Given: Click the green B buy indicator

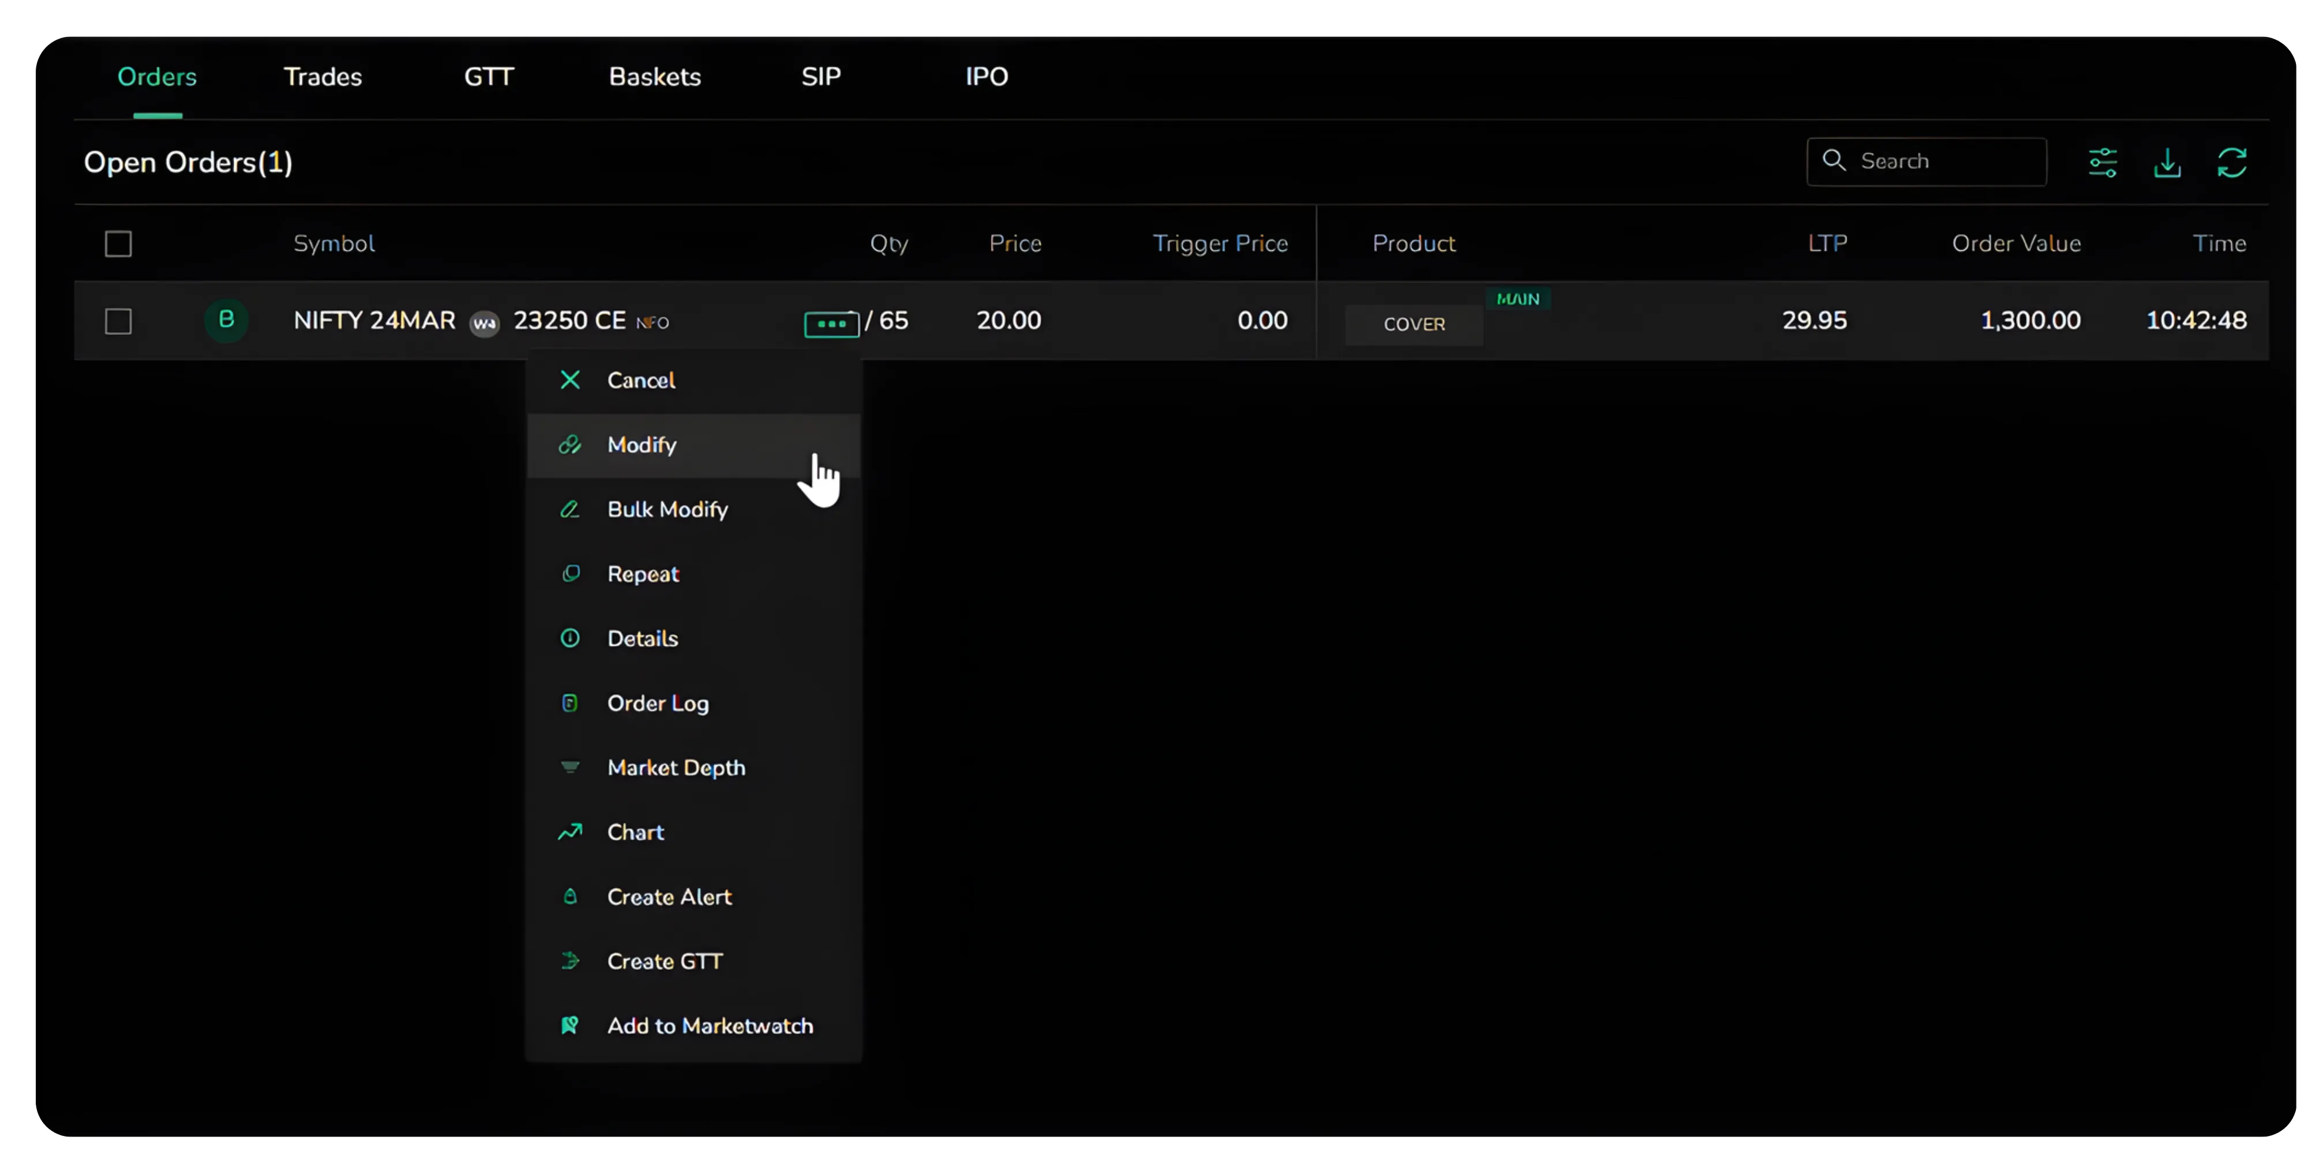Looking at the screenshot, I should (226, 319).
